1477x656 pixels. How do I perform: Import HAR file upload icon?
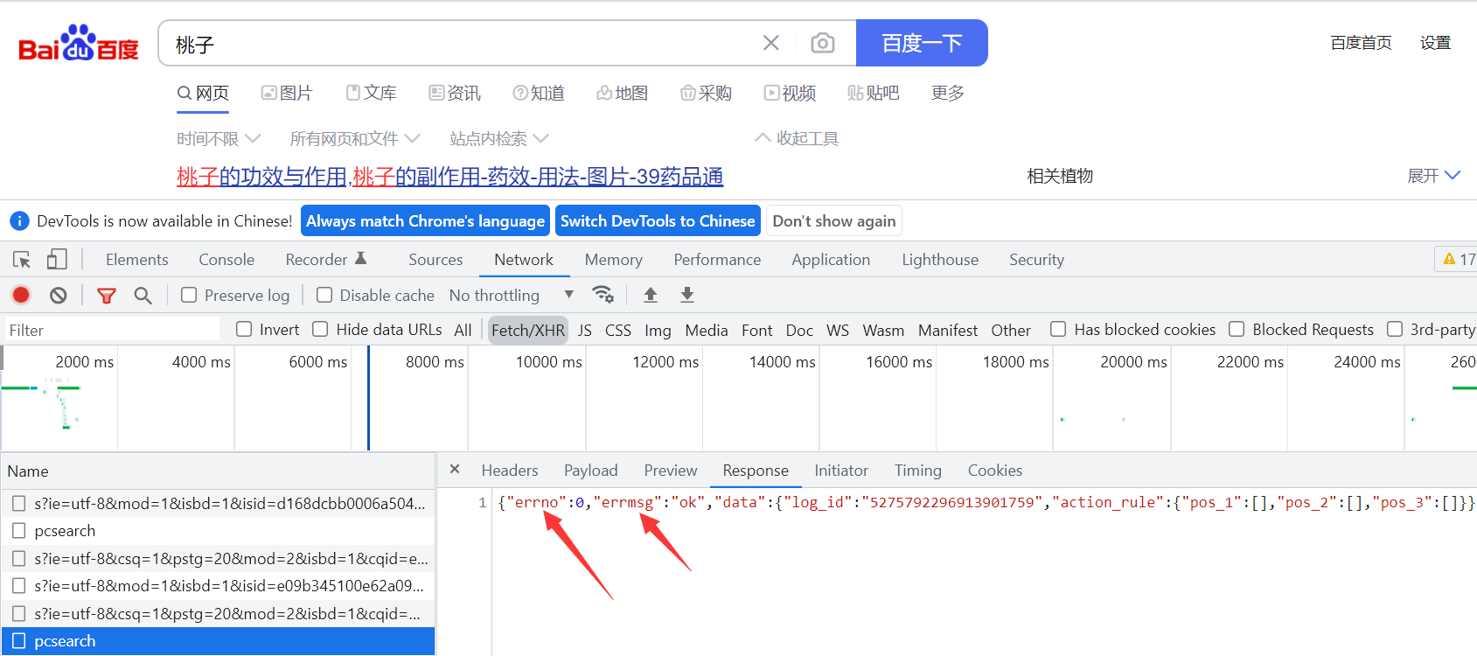coord(651,295)
